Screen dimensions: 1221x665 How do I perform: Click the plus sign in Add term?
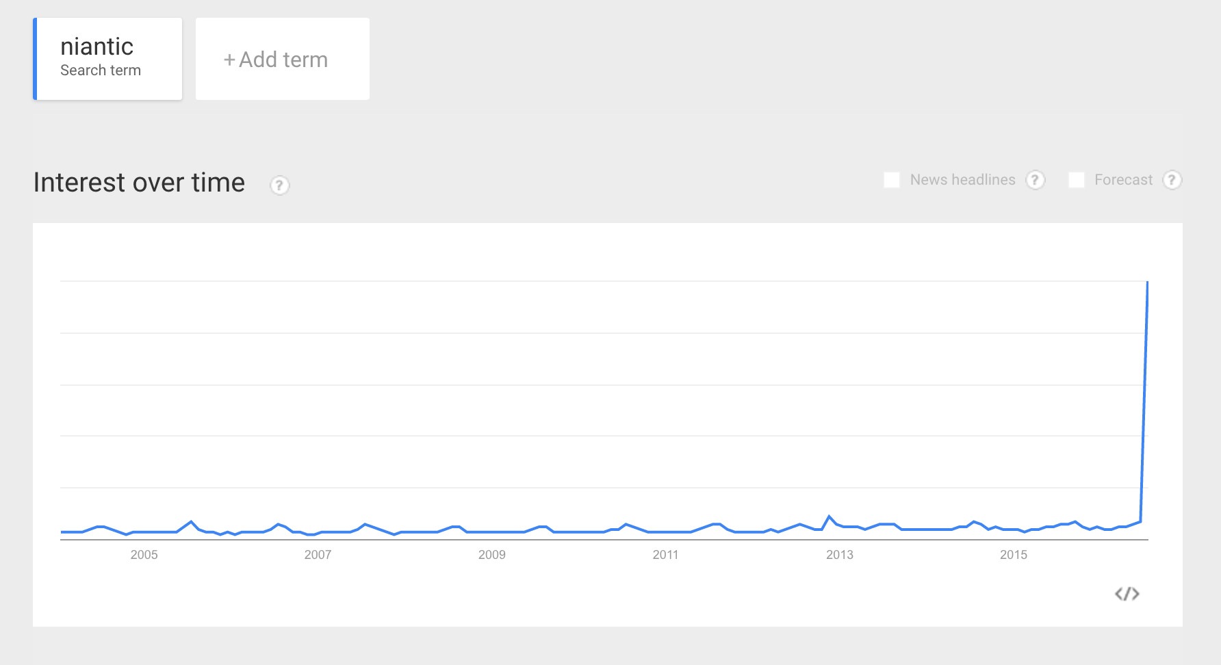point(229,60)
